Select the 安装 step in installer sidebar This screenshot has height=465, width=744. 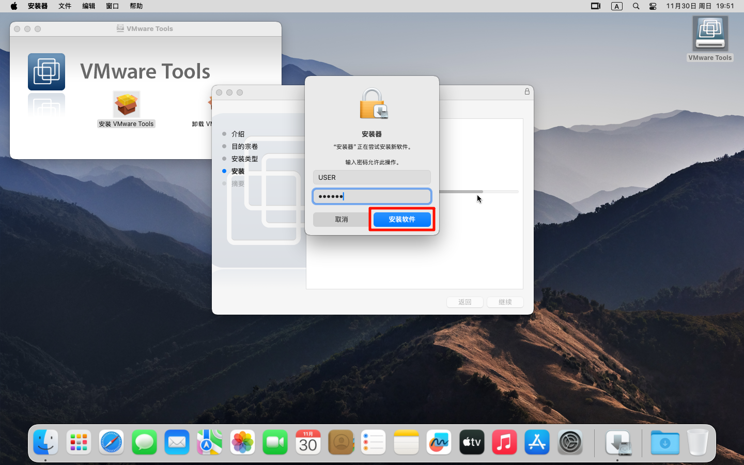pyautogui.click(x=238, y=171)
